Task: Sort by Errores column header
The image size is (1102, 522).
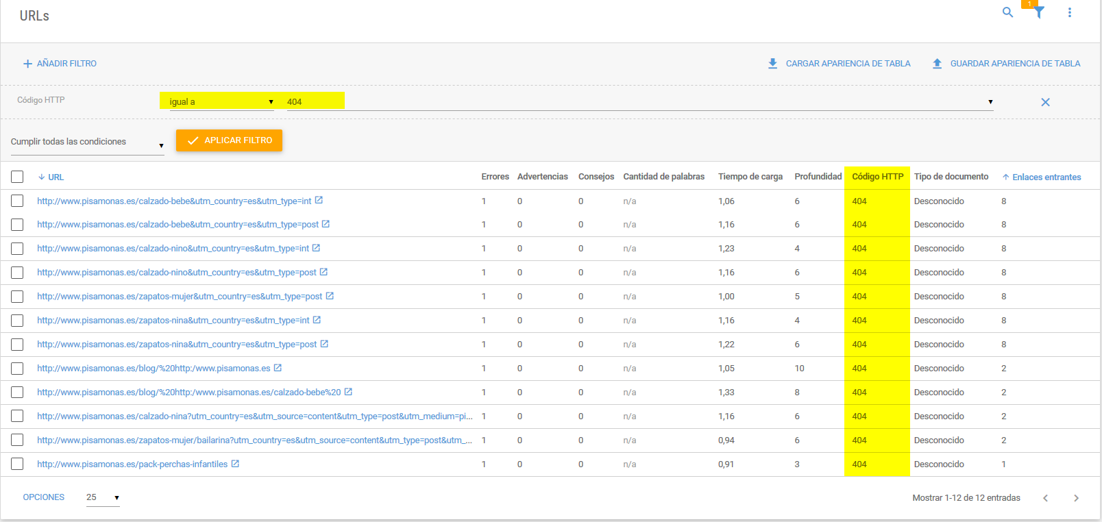Action: click(x=495, y=176)
